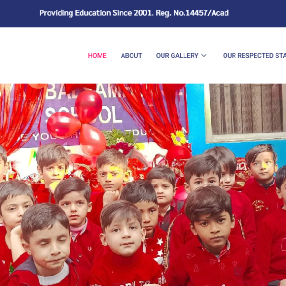The width and height of the screenshot is (286, 286).
Task: Click the Providing Education tagline text
Action: coord(75,13)
